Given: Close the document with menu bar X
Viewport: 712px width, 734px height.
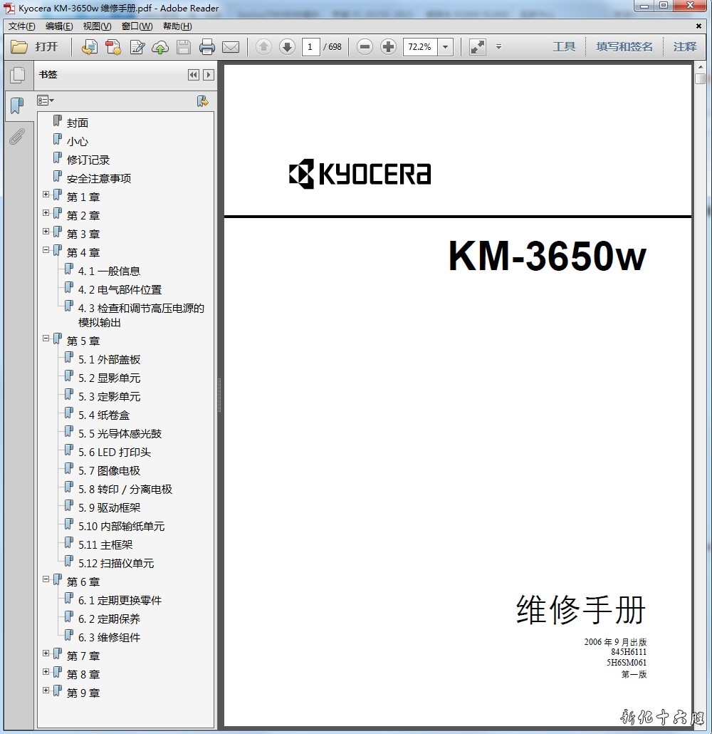Looking at the screenshot, I should pyautogui.click(x=698, y=26).
